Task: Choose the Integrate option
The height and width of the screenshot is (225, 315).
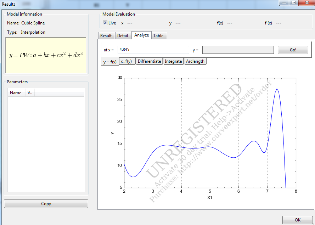Action: click(x=173, y=61)
